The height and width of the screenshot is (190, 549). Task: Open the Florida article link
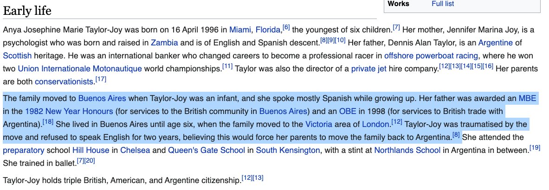click(268, 30)
